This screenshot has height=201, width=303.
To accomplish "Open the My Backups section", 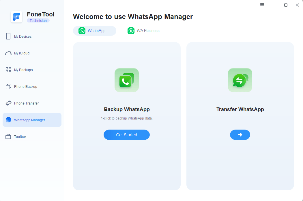I will [x=32, y=70].
